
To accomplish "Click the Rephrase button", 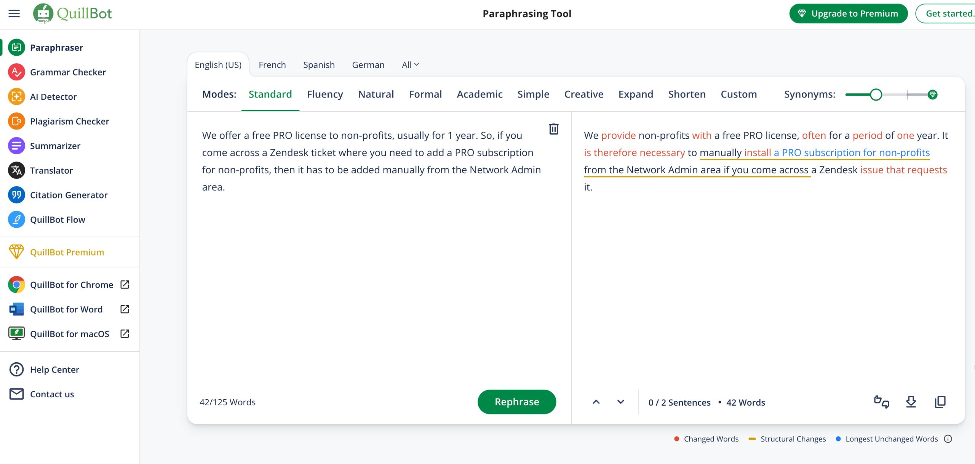I will click(x=517, y=402).
